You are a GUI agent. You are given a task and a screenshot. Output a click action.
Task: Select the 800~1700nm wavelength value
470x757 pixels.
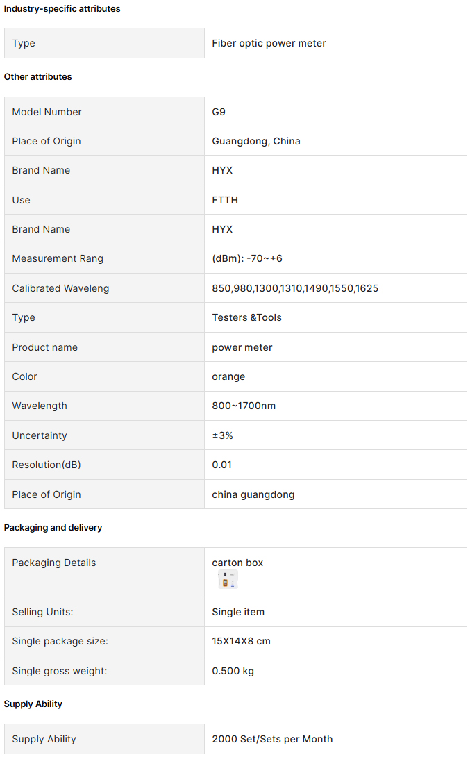click(x=244, y=406)
